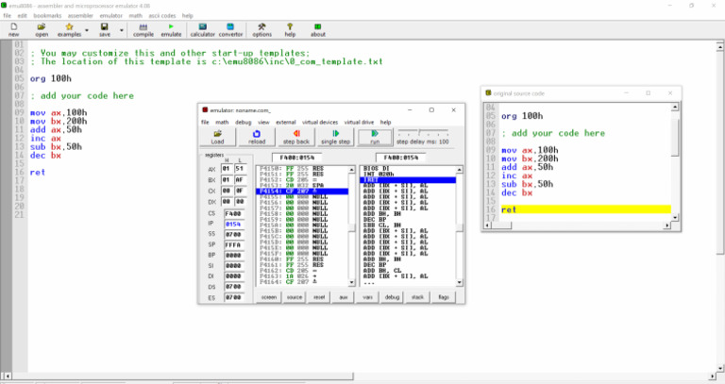Open the main window math menu
Viewport: 725px width, 384px height.
[136, 16]
